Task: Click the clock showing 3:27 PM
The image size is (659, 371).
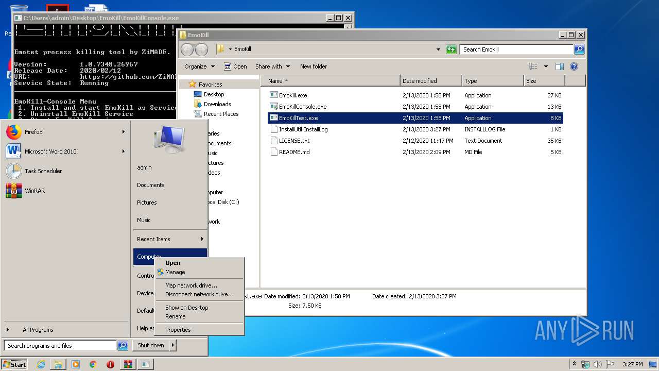Action: click(x=632, y=364)
